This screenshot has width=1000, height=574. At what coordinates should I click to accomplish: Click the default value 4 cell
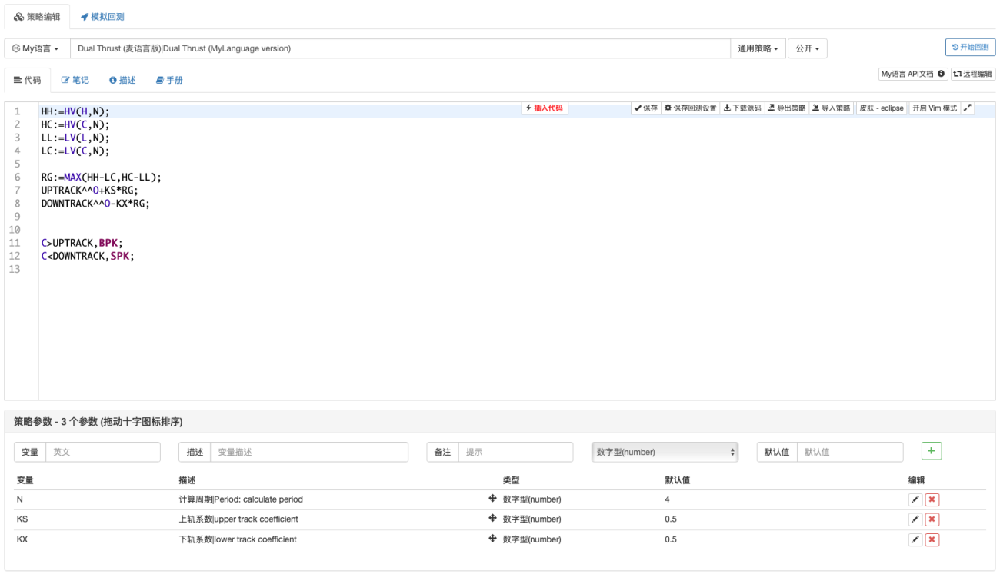point(668,499)
